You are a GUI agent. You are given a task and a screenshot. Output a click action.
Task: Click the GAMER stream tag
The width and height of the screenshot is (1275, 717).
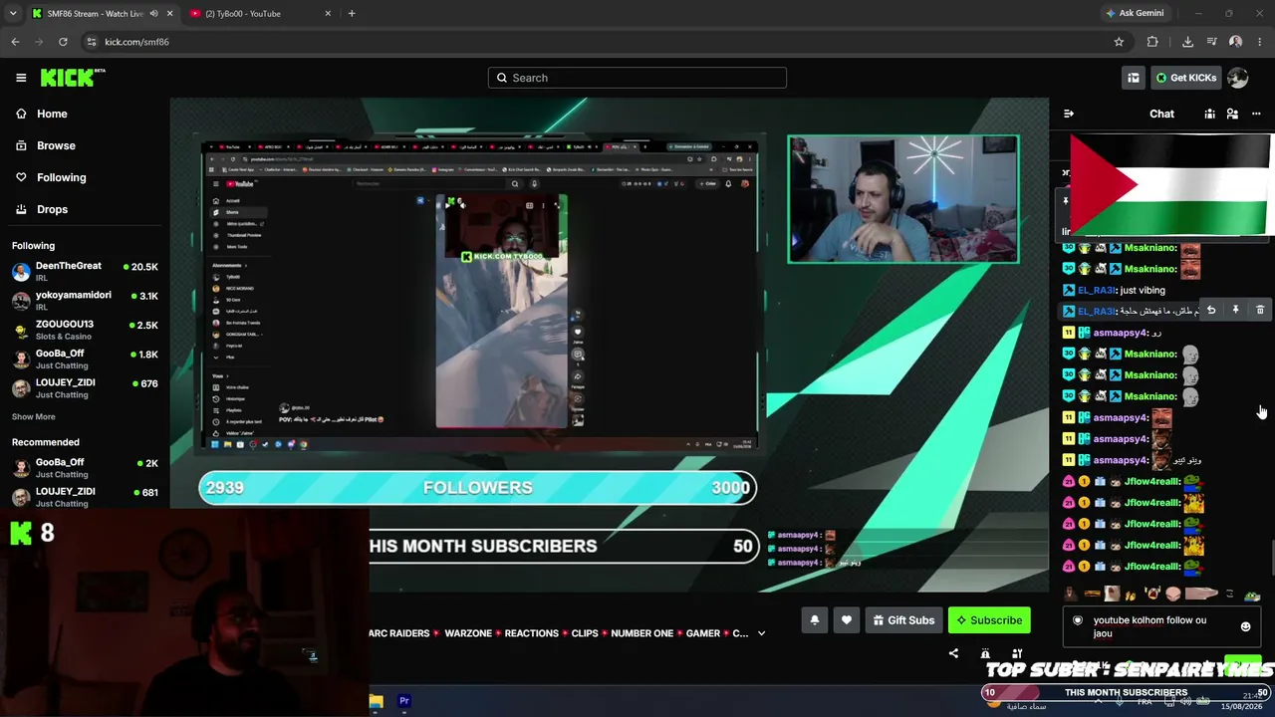(x=703, y=633)
